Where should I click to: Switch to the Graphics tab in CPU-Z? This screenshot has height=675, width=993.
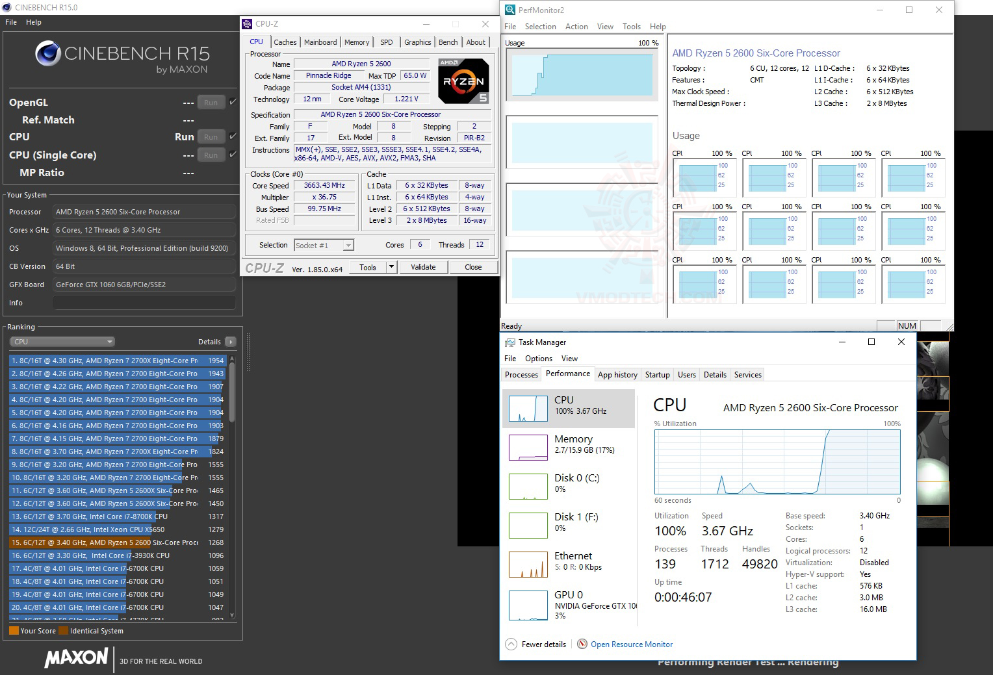[417, 42]
